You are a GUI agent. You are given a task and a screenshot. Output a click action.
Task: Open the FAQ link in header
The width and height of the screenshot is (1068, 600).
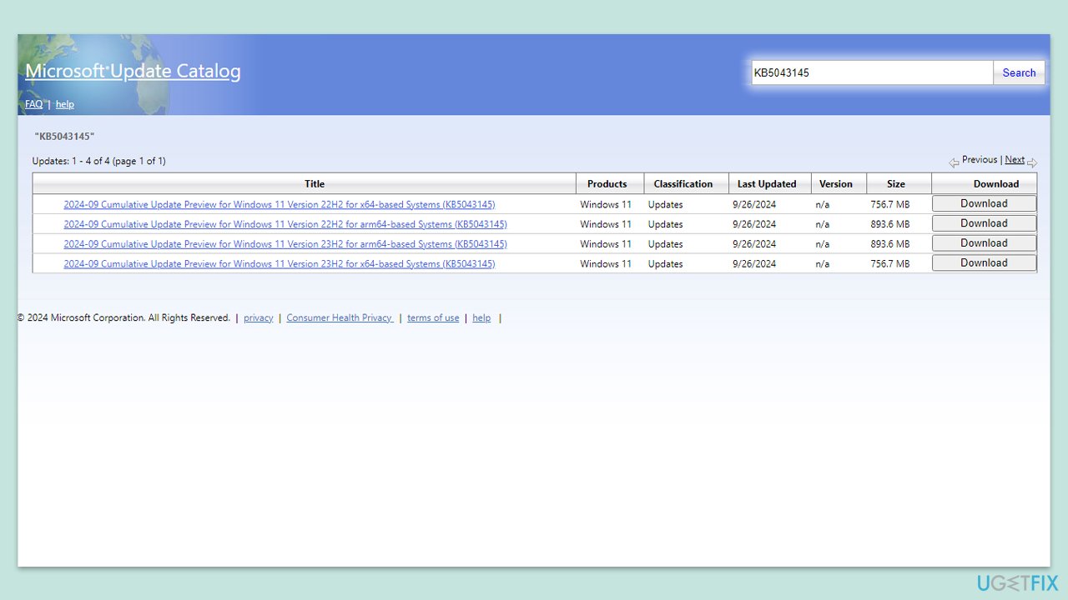tap(33, 105)
